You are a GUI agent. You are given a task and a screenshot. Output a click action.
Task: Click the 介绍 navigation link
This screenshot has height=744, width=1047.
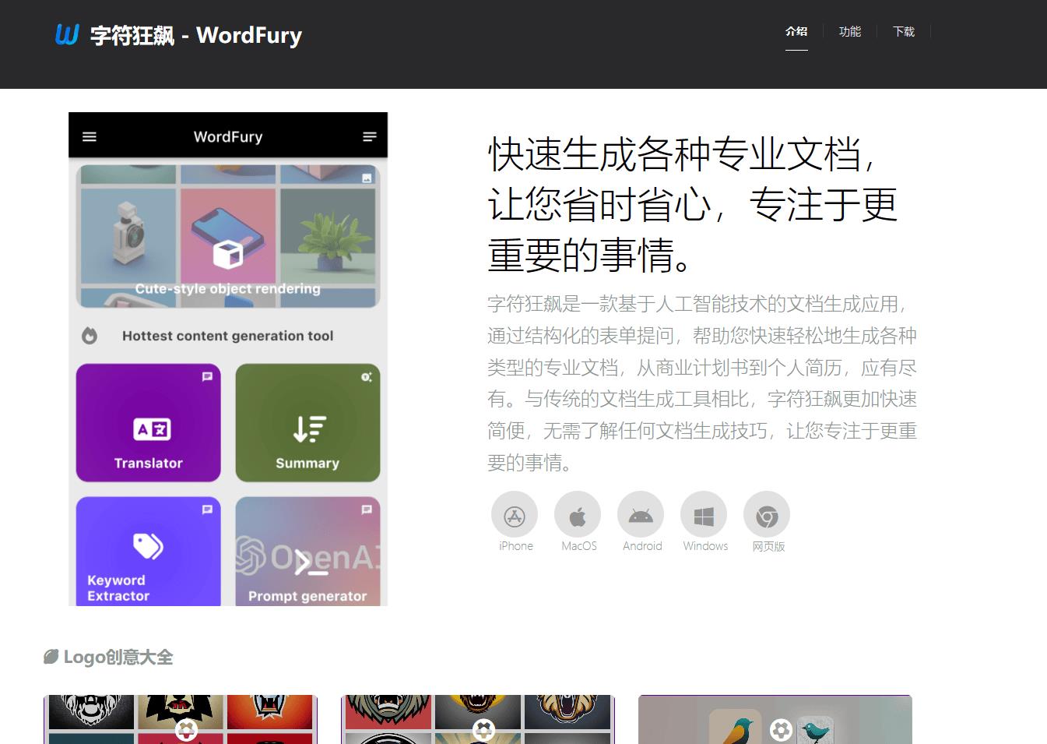[x=796, y=31]
